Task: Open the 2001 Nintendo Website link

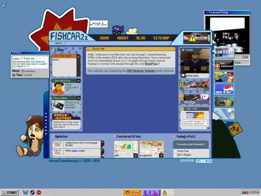Action: pos(141,71)
